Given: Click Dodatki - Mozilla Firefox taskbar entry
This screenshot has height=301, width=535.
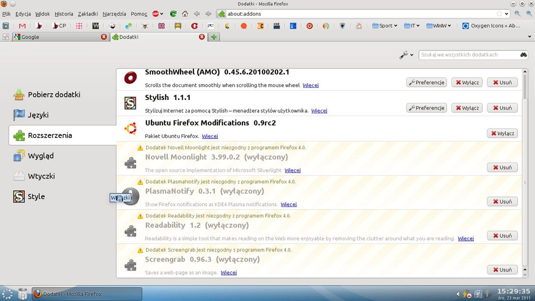Looking at the screenshot, I should point(87,294).
